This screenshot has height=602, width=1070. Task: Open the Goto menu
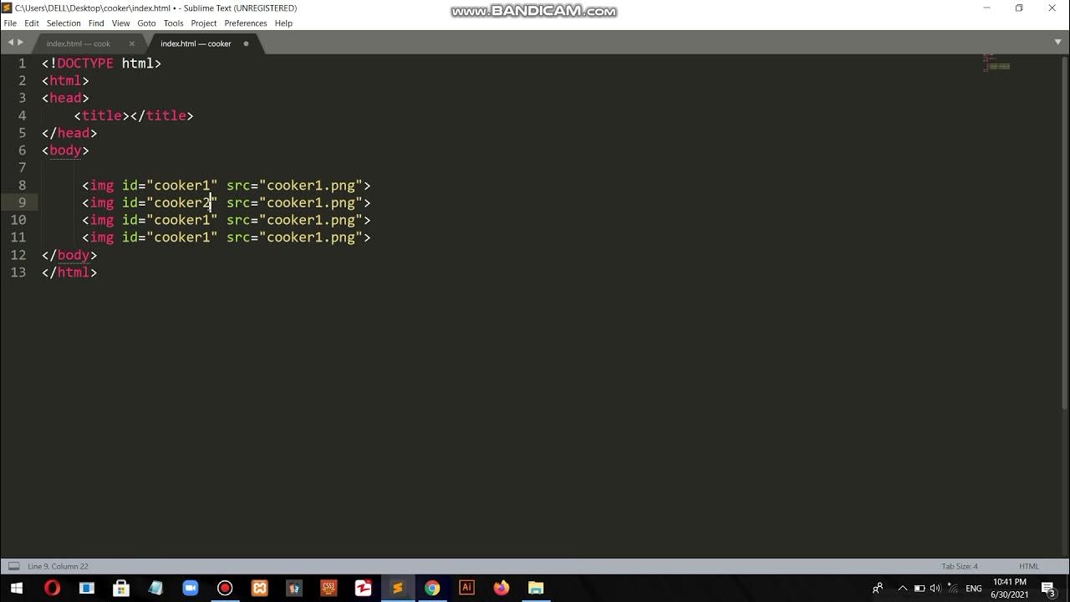coord(146,23)
